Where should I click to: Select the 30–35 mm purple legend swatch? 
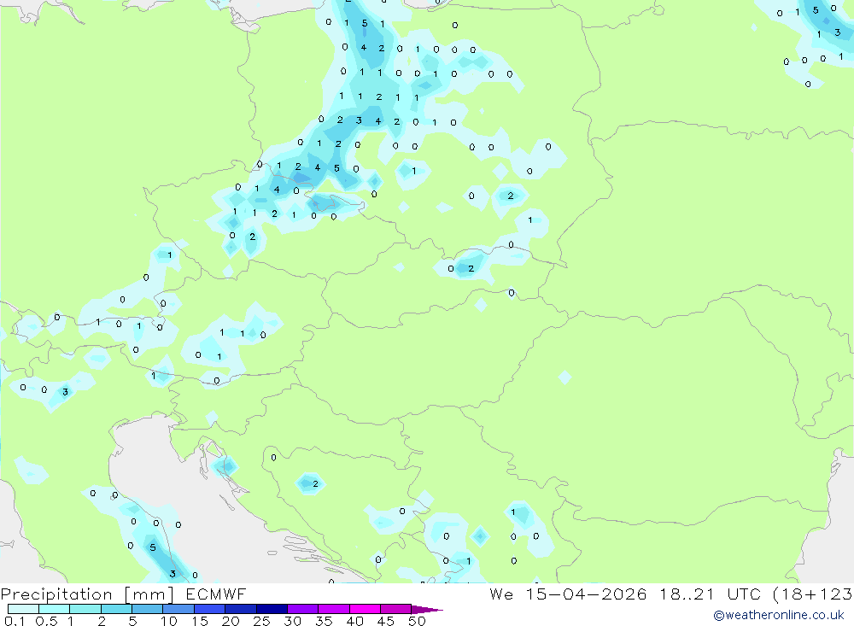tap(303, 609)
